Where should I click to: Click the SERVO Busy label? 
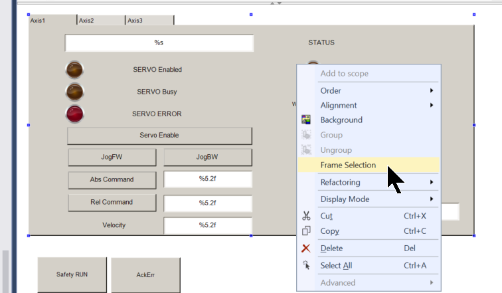click(157, 92)
